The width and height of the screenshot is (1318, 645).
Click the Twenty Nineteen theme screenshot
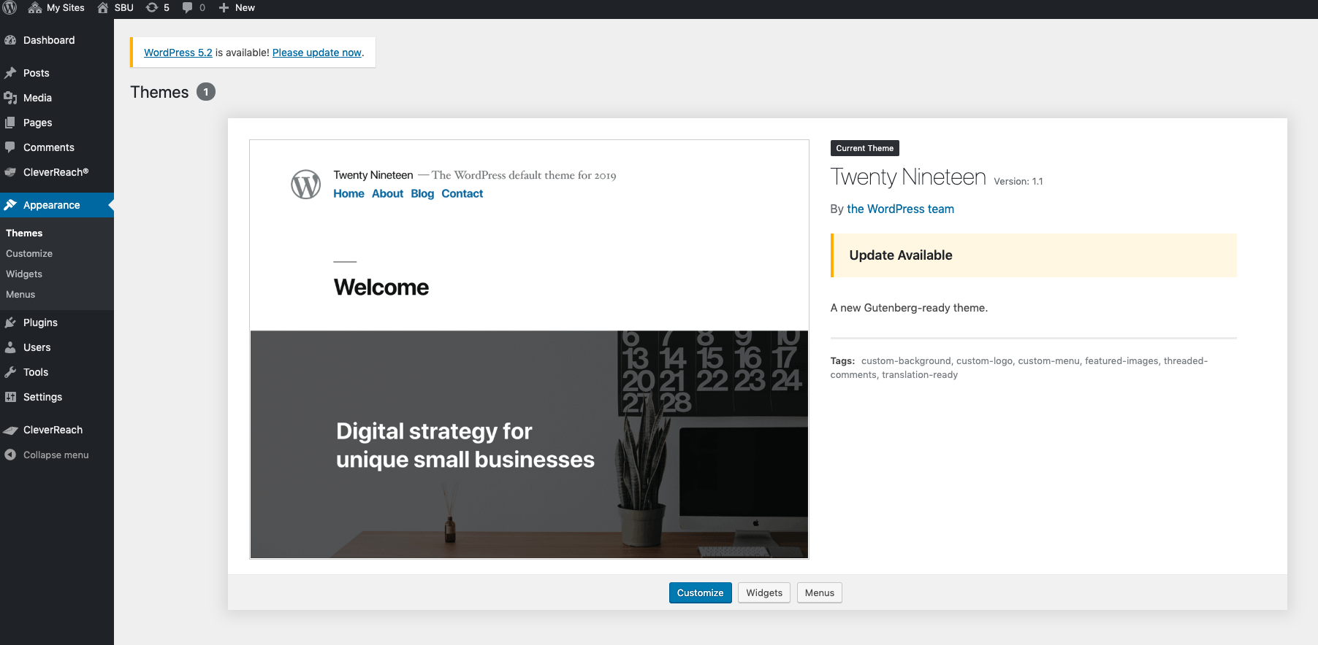tap(529, 349)
